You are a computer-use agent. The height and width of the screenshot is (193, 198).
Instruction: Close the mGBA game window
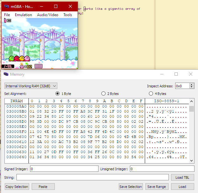tap(70, 6)
